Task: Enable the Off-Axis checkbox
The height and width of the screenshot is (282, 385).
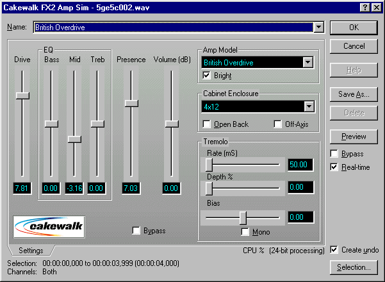Action: (278, 124)
